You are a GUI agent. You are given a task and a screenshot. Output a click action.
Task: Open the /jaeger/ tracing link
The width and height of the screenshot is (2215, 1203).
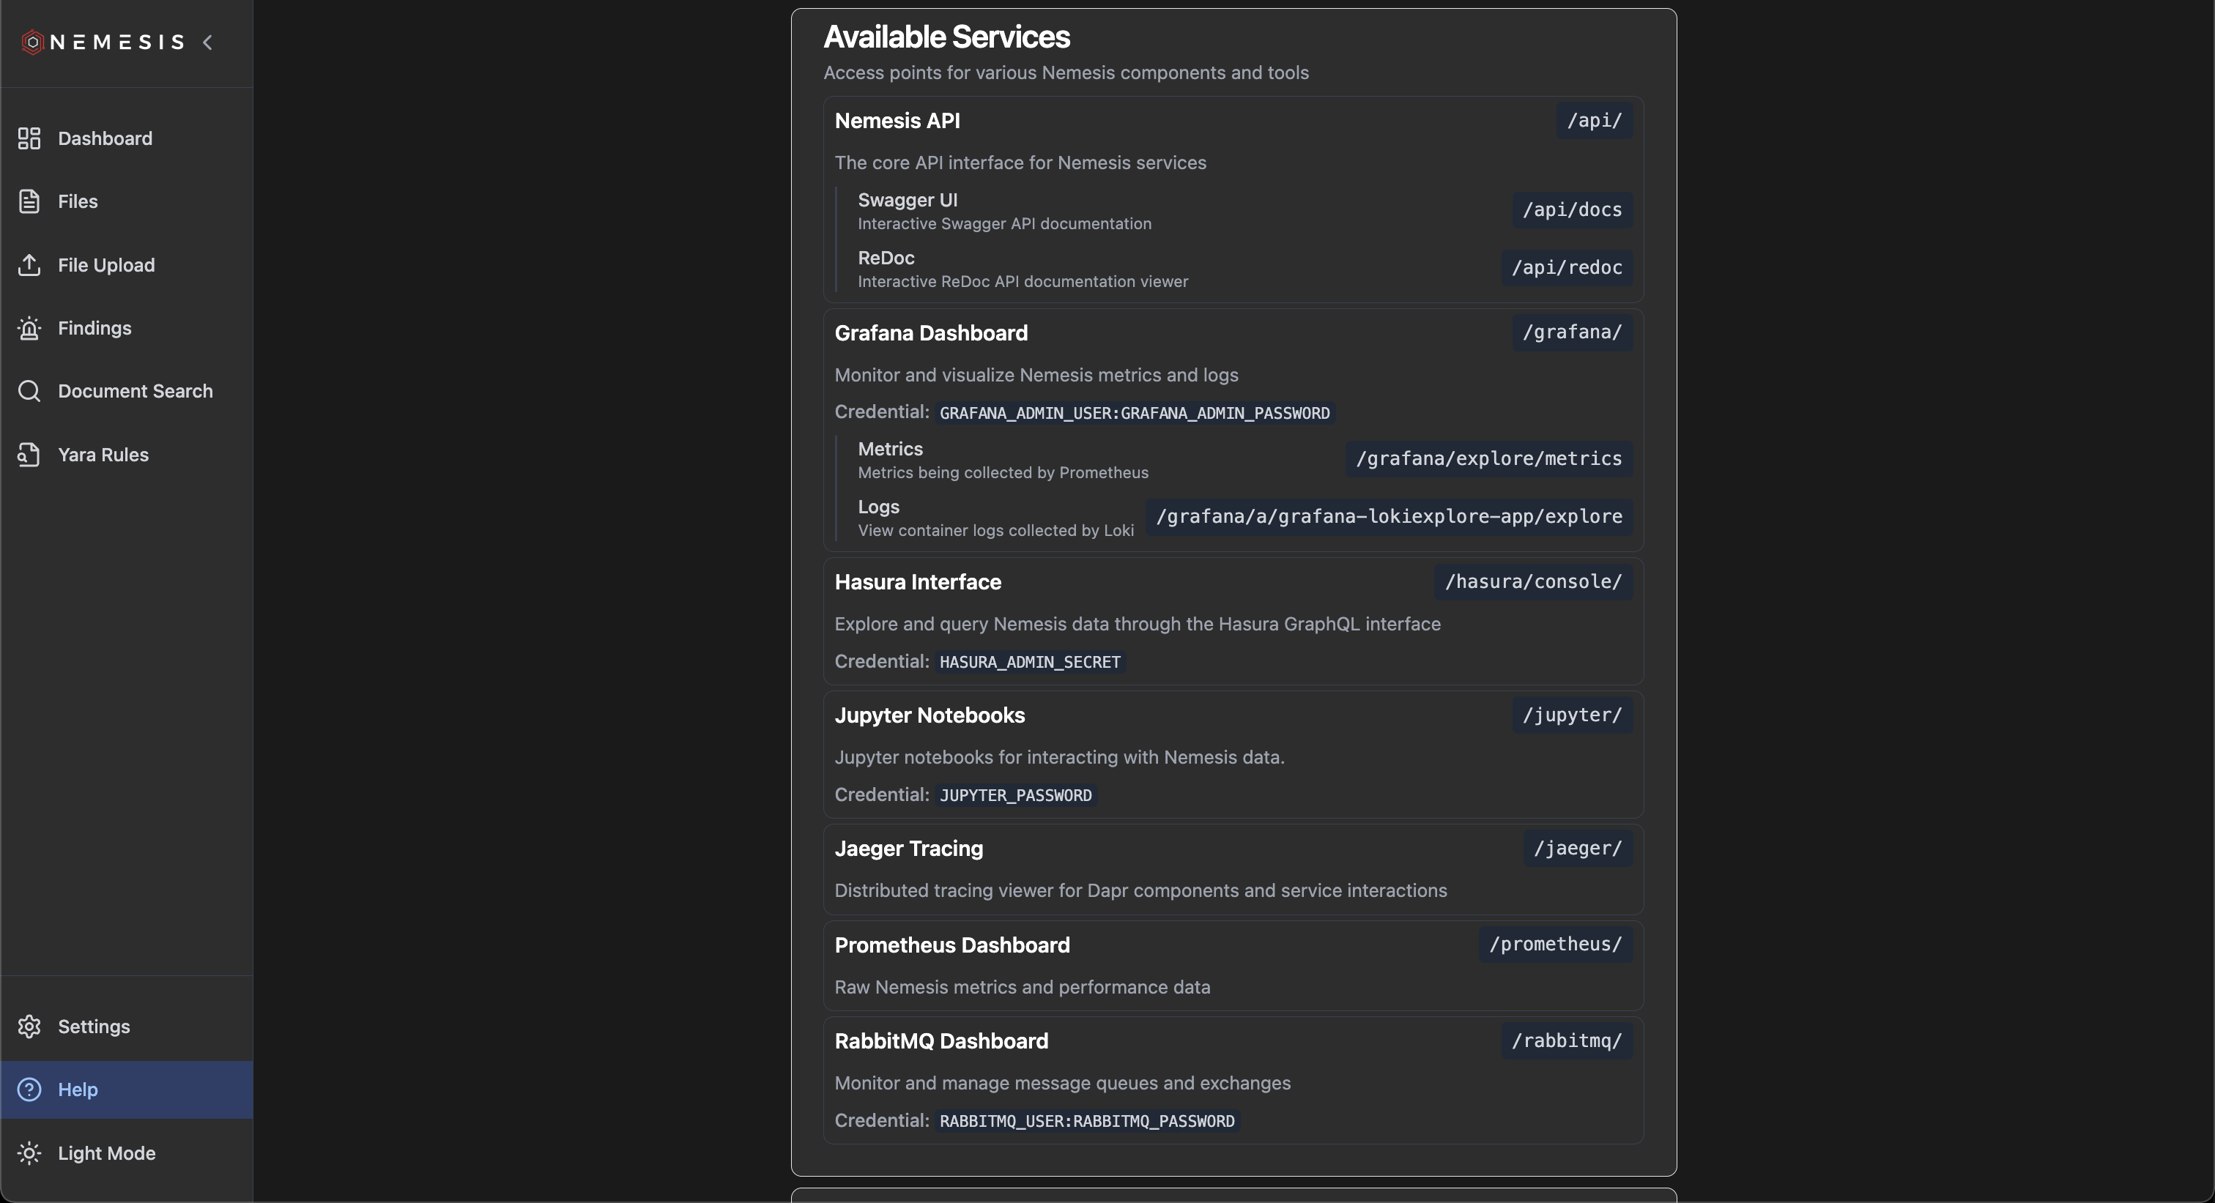1577,848
